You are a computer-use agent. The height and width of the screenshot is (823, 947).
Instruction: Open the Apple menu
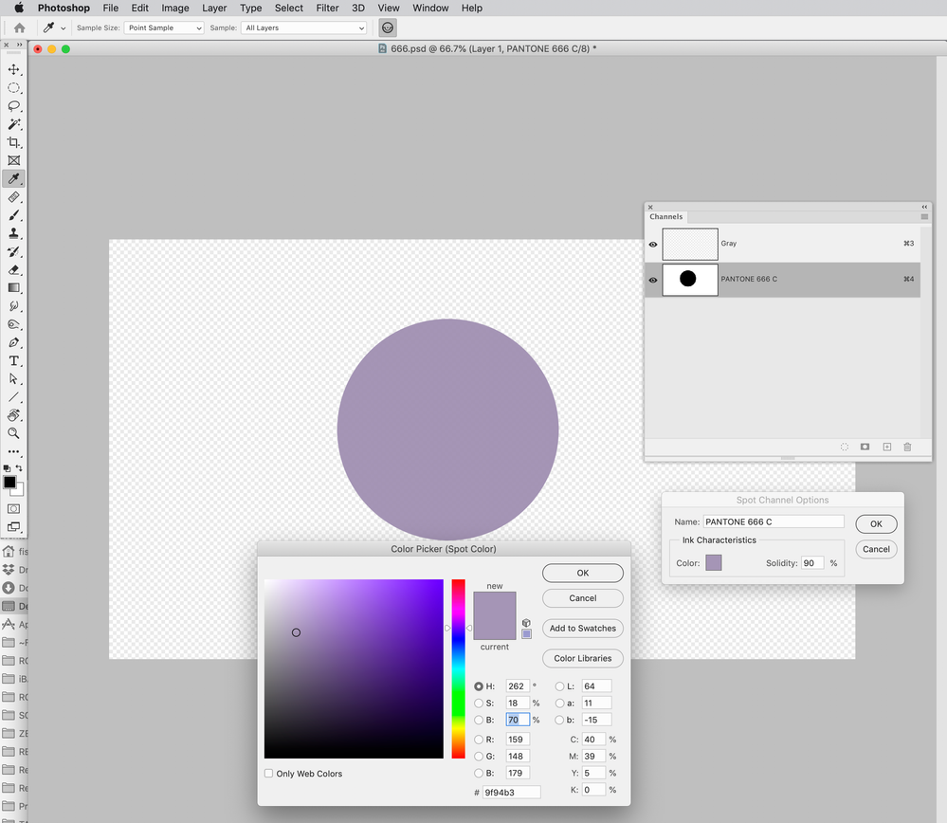coord(19,8)
